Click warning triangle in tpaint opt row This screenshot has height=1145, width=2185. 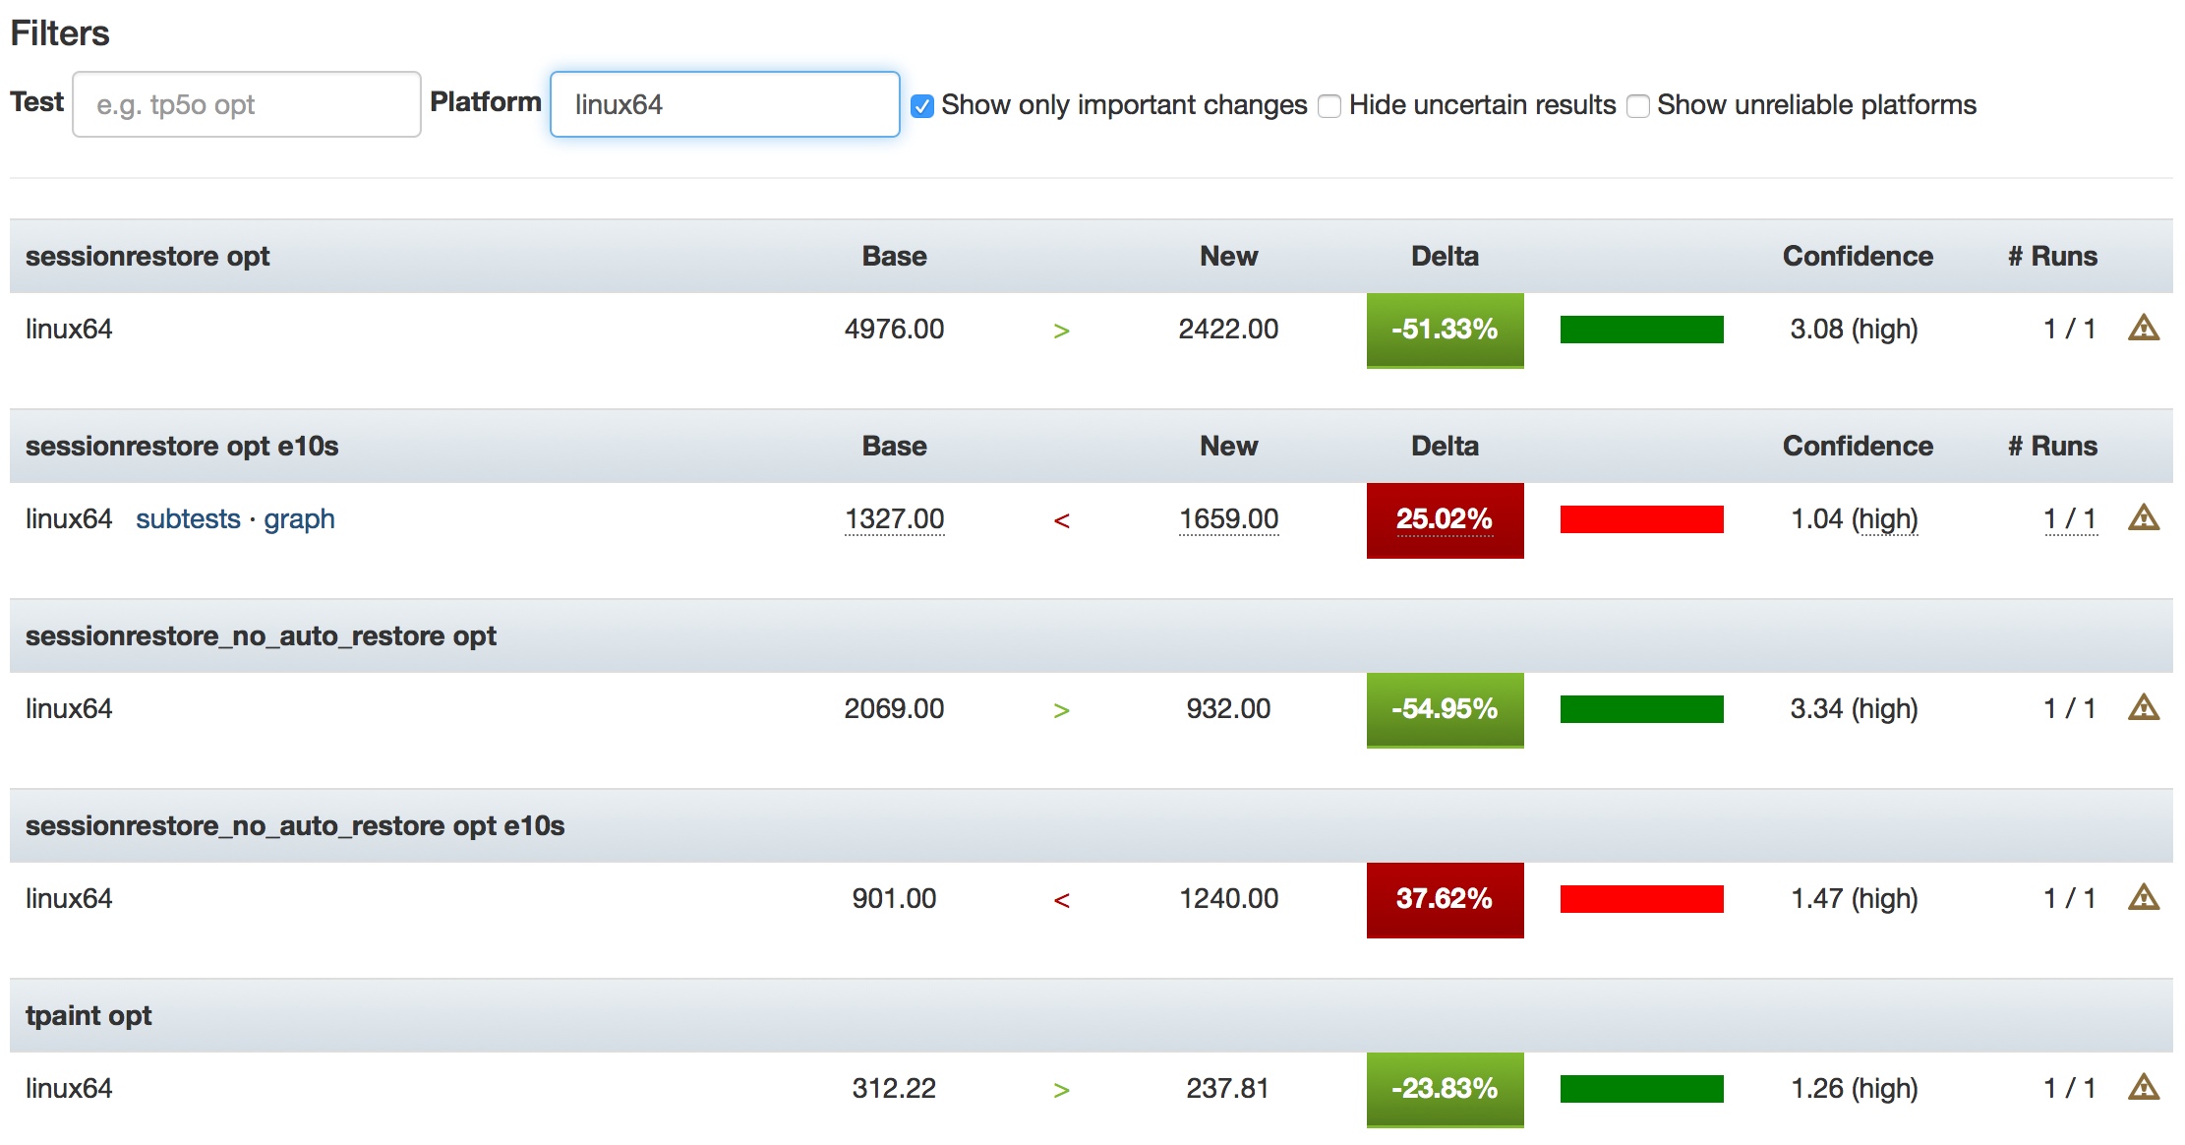pos(2143,1088)
